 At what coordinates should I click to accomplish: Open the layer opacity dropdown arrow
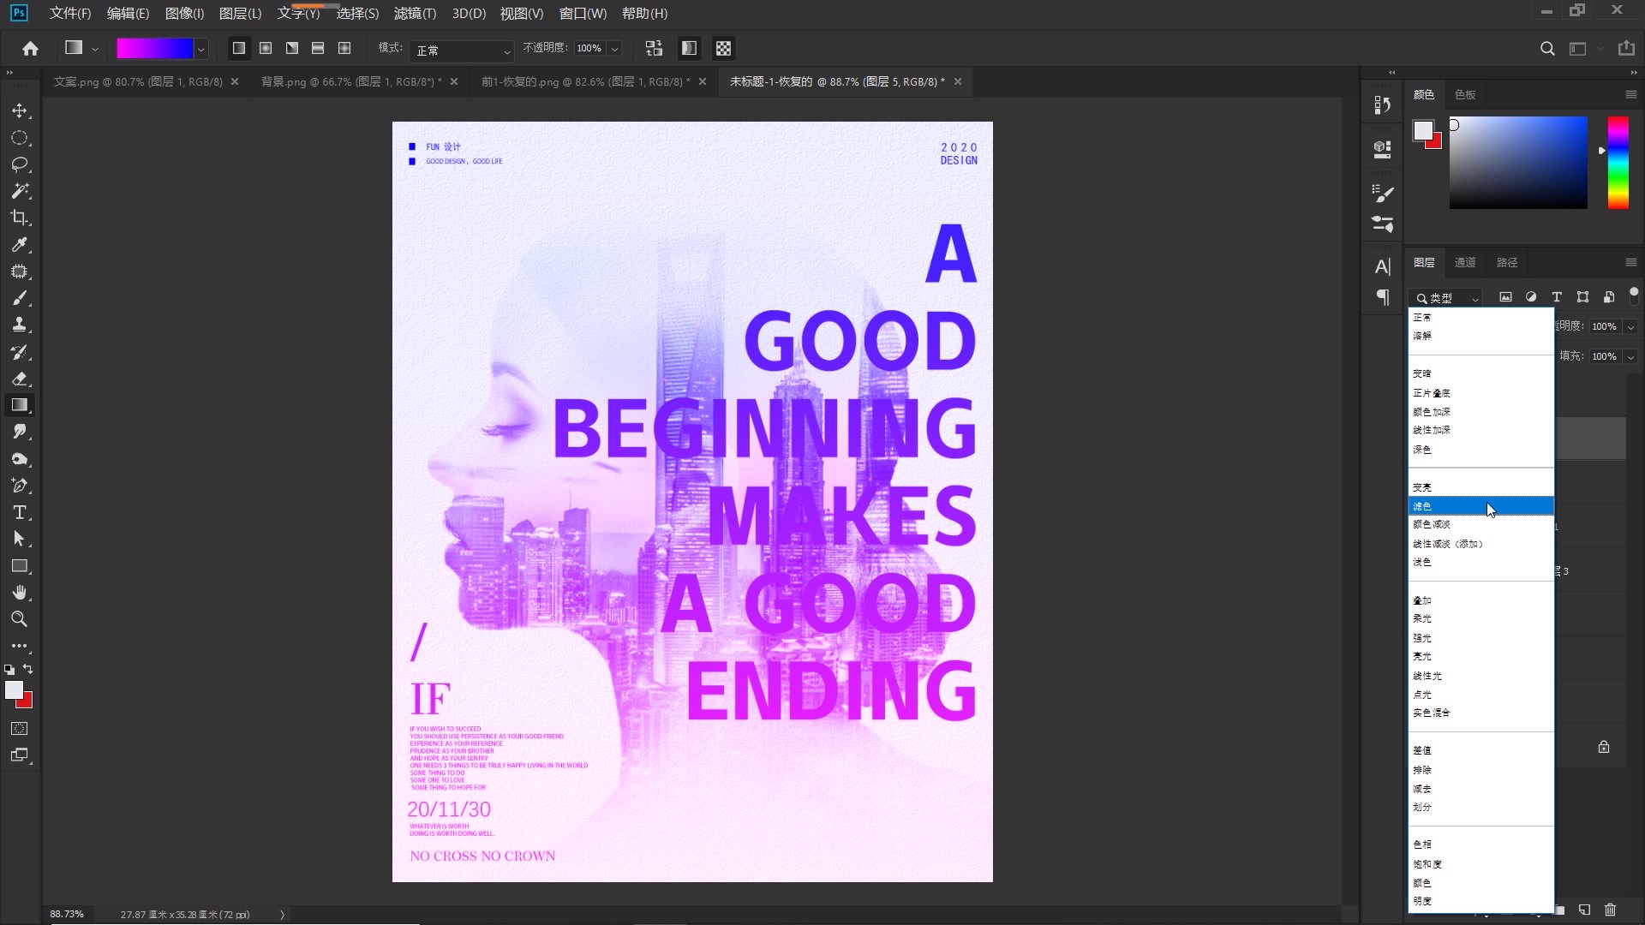(x=1630, y=326)
